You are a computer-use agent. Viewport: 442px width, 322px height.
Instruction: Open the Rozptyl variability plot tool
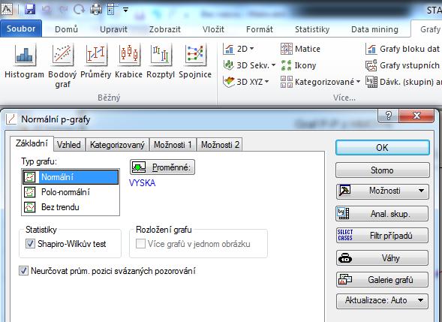coord(161,62)
